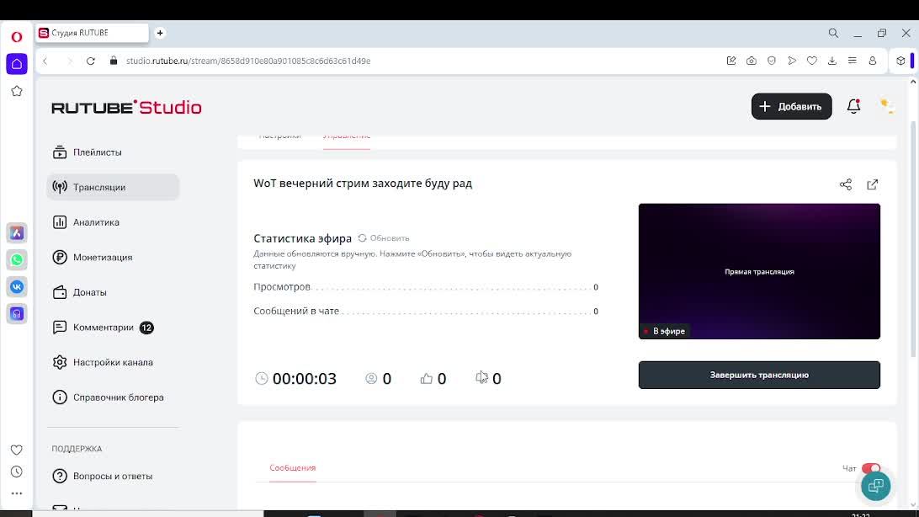Open the page edit icon in the address bar
The image size is (919, 517).
click(730, 61)
